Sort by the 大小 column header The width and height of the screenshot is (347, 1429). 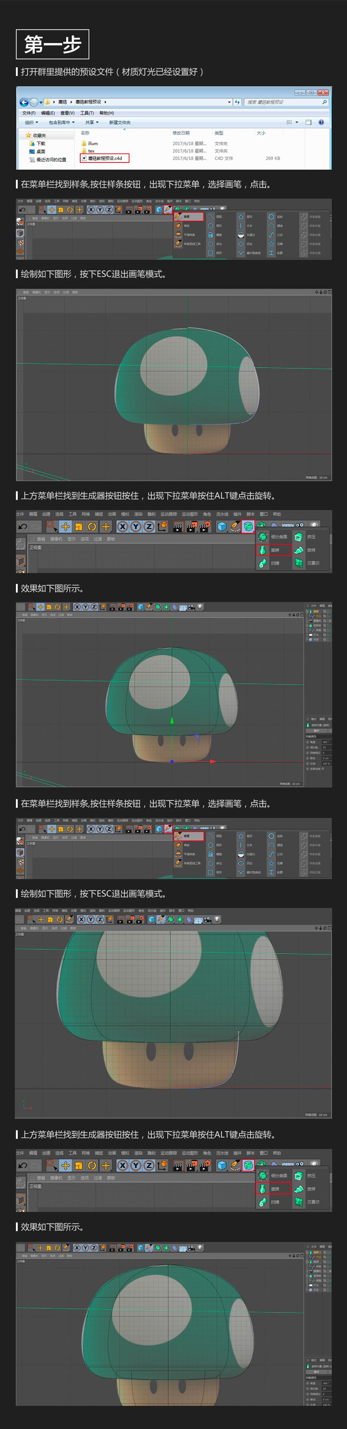[261, 133]
